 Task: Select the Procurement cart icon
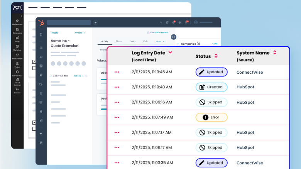pos(17,56)
